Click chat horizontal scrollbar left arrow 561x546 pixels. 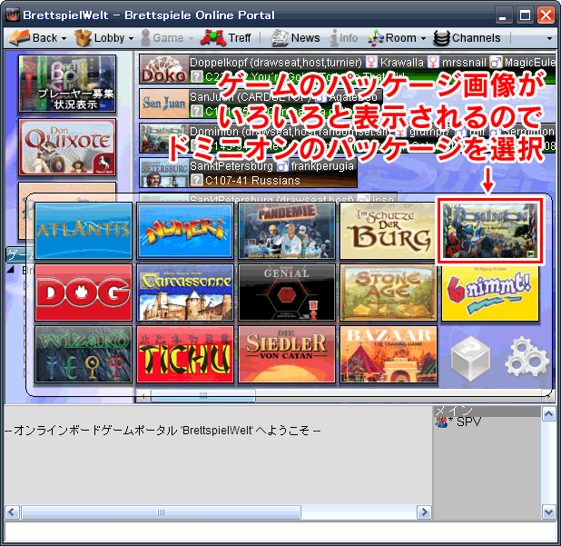pyautogui.click(x=12, y=512)
